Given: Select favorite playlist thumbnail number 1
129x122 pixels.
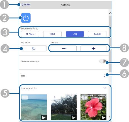Looking at the screenshot, I should click(34, 107).
